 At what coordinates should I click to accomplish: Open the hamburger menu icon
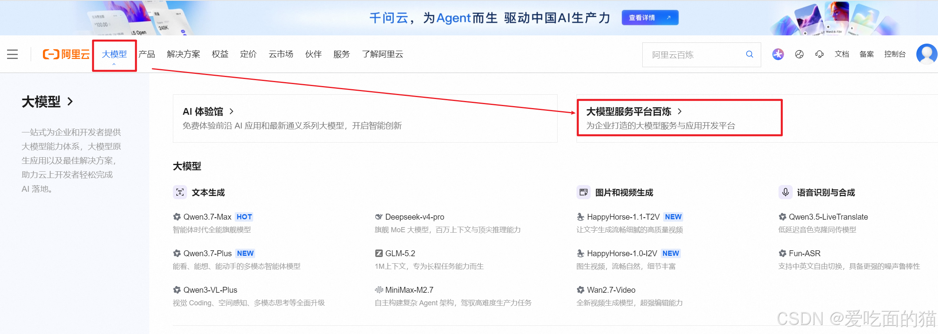(x=13, y=54)
